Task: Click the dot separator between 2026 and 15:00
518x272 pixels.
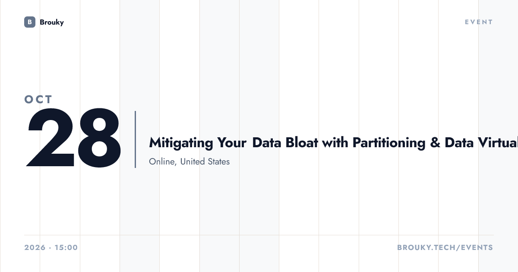Action: (x=50, y=248)
